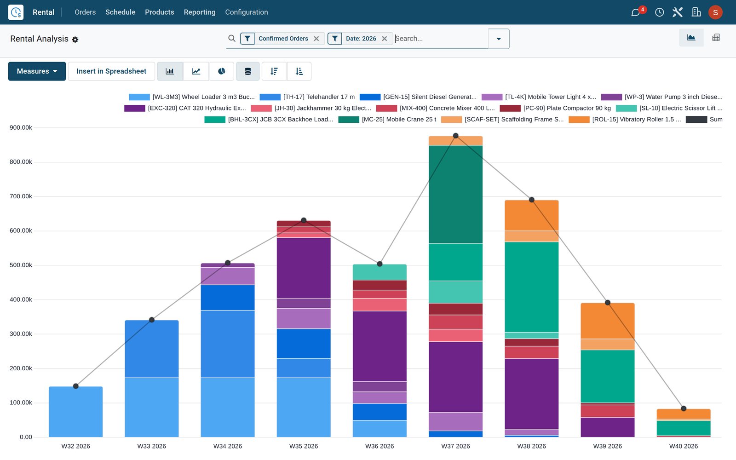Image resolution: width=736 pixels, height=460 pixels.
Task: Open the developer tools wrench icon
Action: tap(678, 12)
